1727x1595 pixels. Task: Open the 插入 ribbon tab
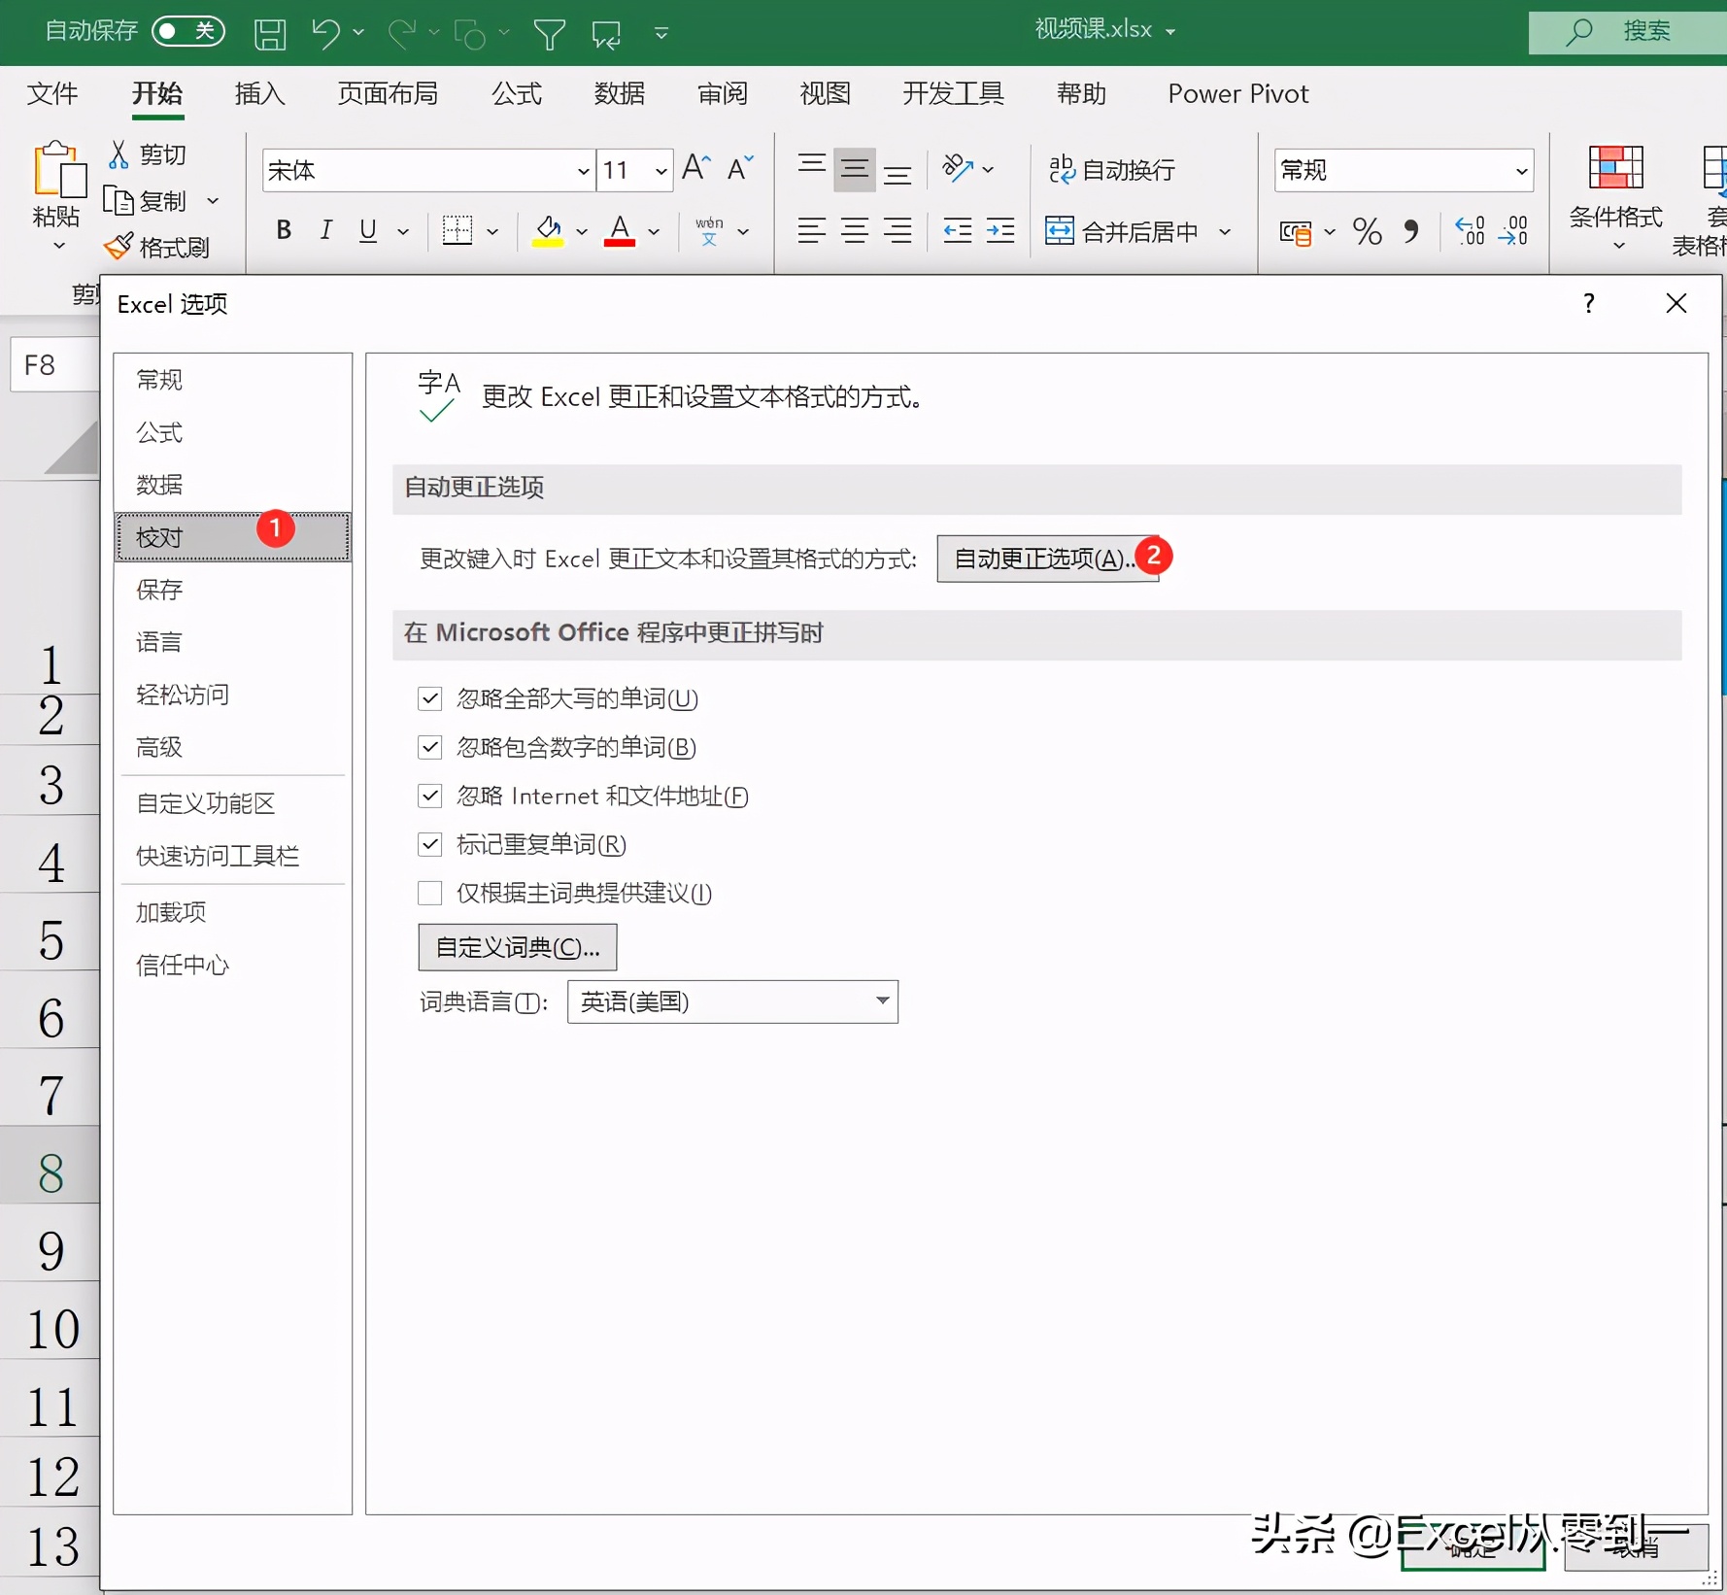pos(260,93)
